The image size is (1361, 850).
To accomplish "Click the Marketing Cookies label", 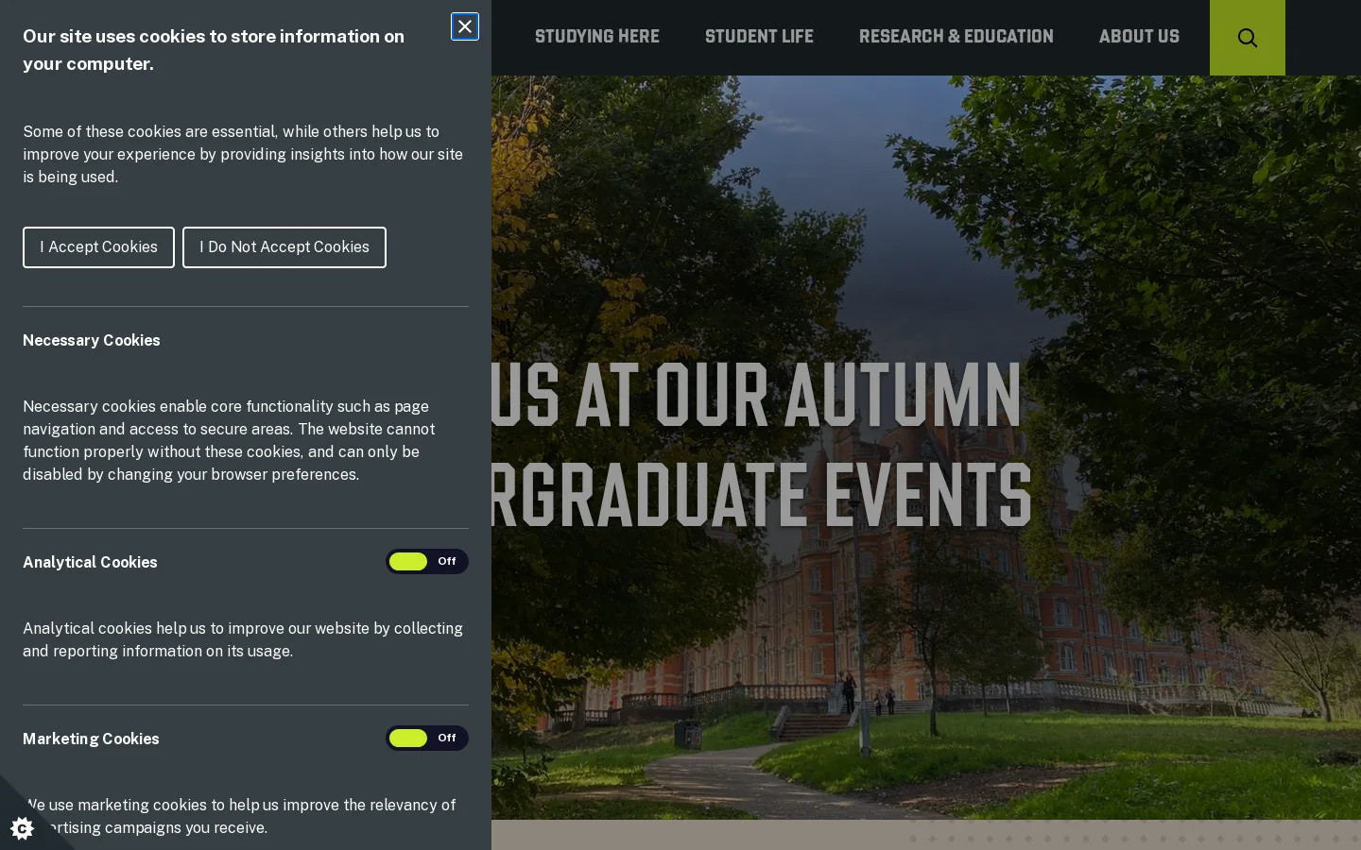I will coord(91,739).
